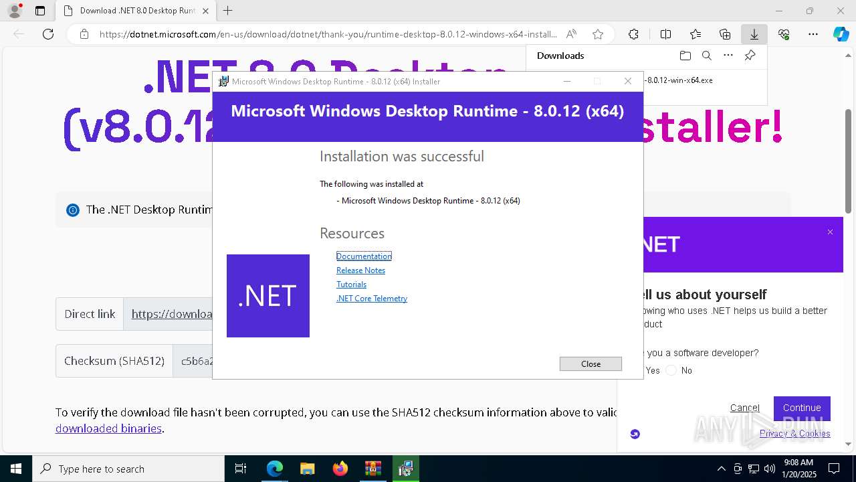Open the notification center
Screen dimensions: 856x482
click(x=834, y=469)
